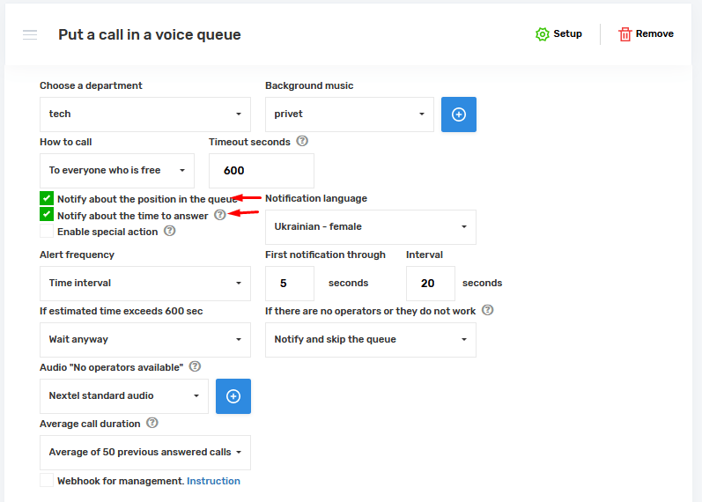Screen dimensions: 702x502
Task: Open the hamburger menu icon
Action: tap(30, 34)
